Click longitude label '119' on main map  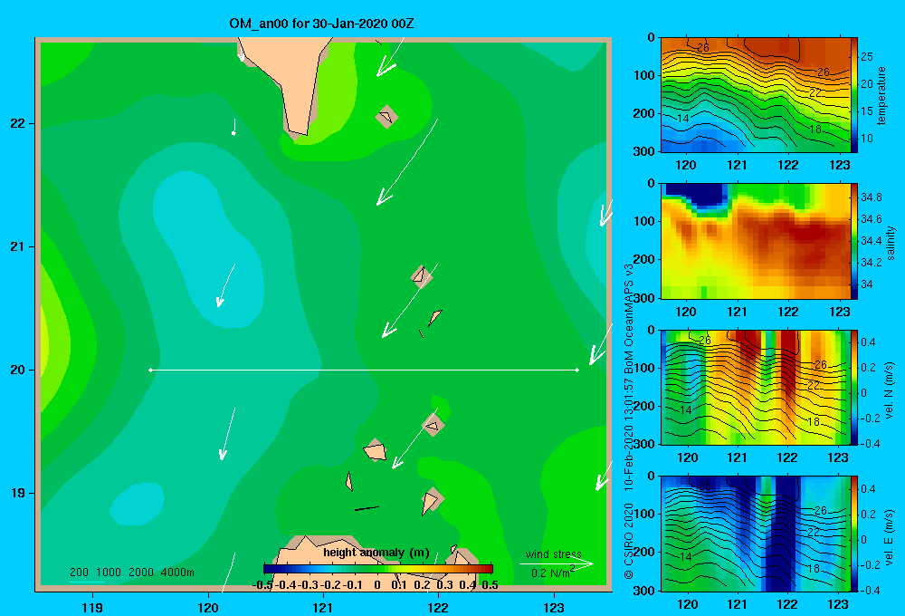[x=92, y=607]
